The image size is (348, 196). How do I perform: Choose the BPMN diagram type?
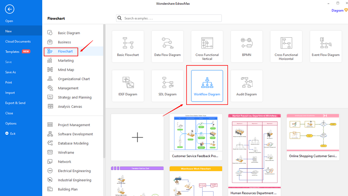pyautogui.click(x=247, y=46)
